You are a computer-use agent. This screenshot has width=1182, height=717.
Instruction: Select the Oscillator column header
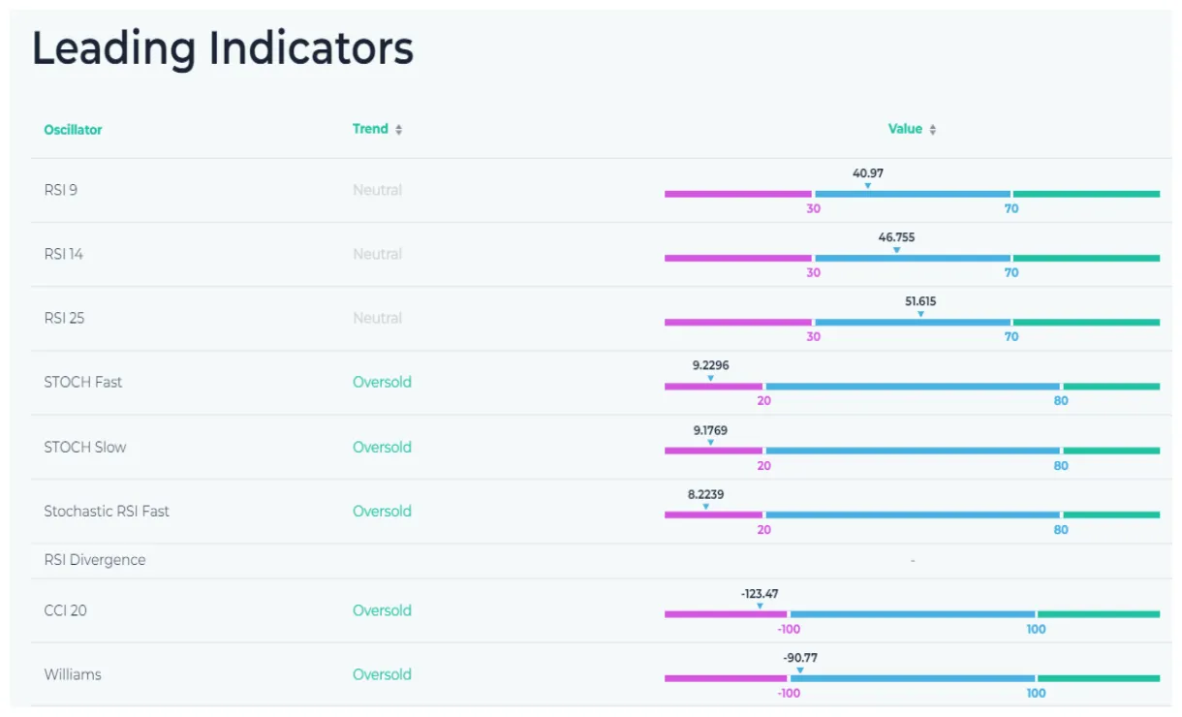(x=73, y=129)
